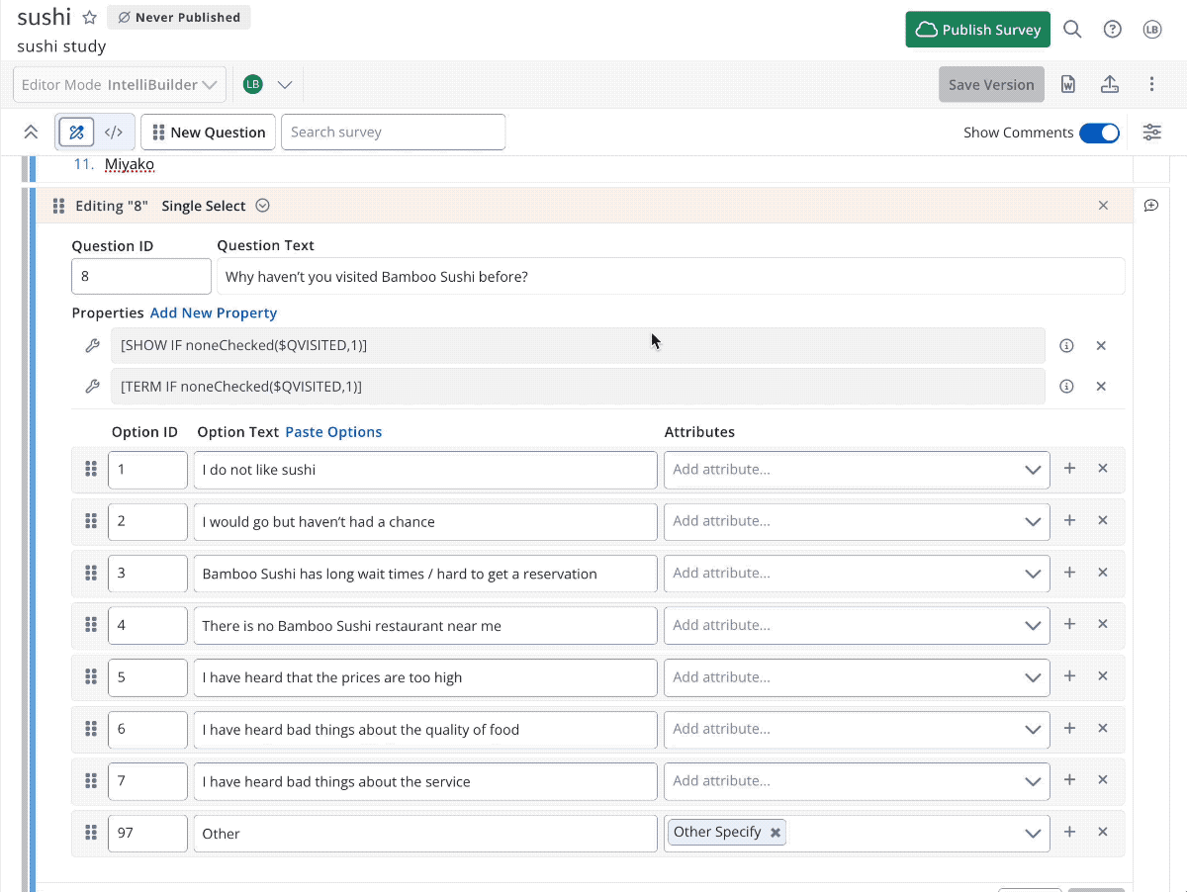Open the help question mark icon

[x=1113, y=30]
